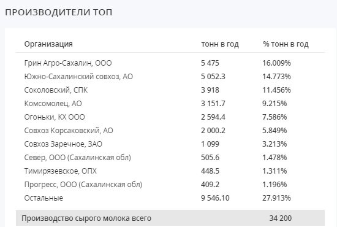Open Грин Агро-Сахалин, ООО entry
Image resolution: width=337 pixels, height=227 pixels.
pos(68,63)
